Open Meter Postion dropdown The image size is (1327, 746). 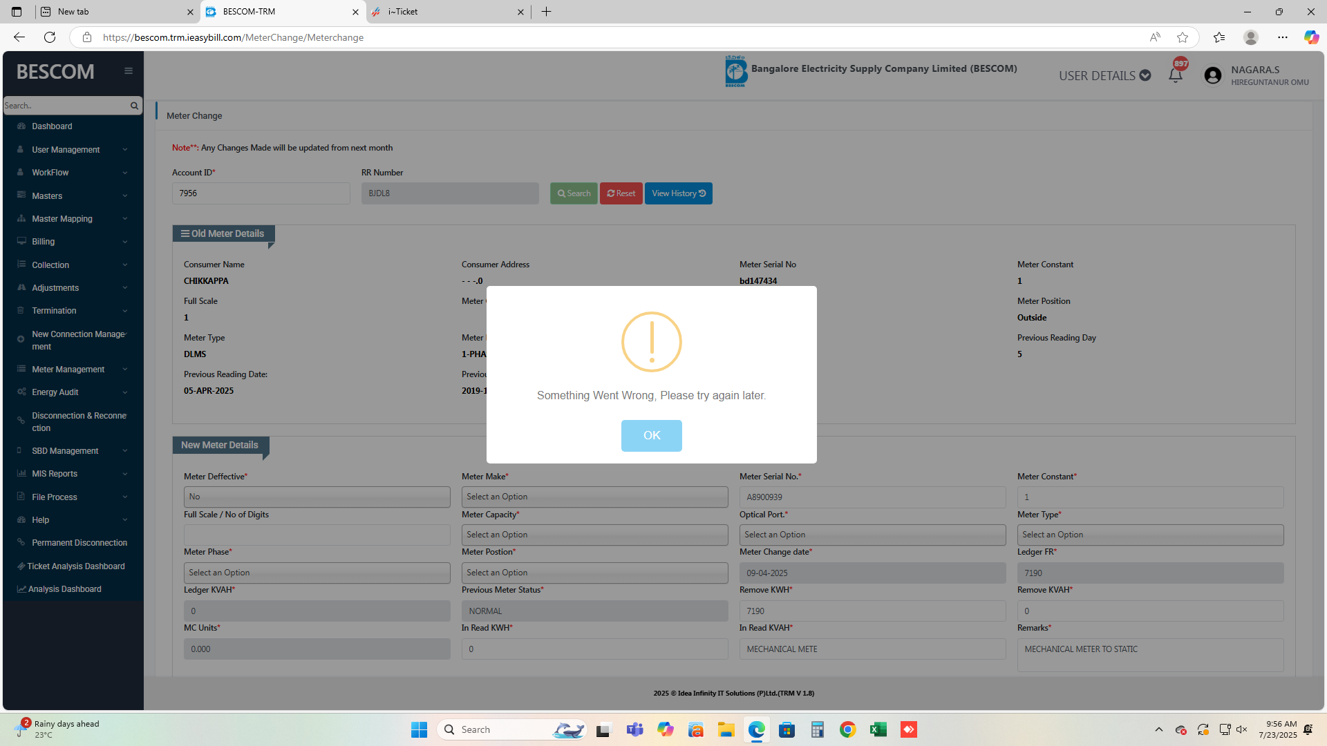point(594,573)
